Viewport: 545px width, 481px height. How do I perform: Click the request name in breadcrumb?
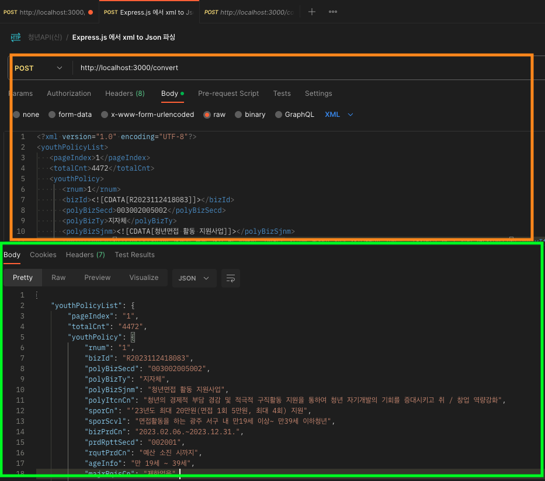coord(124,37)
